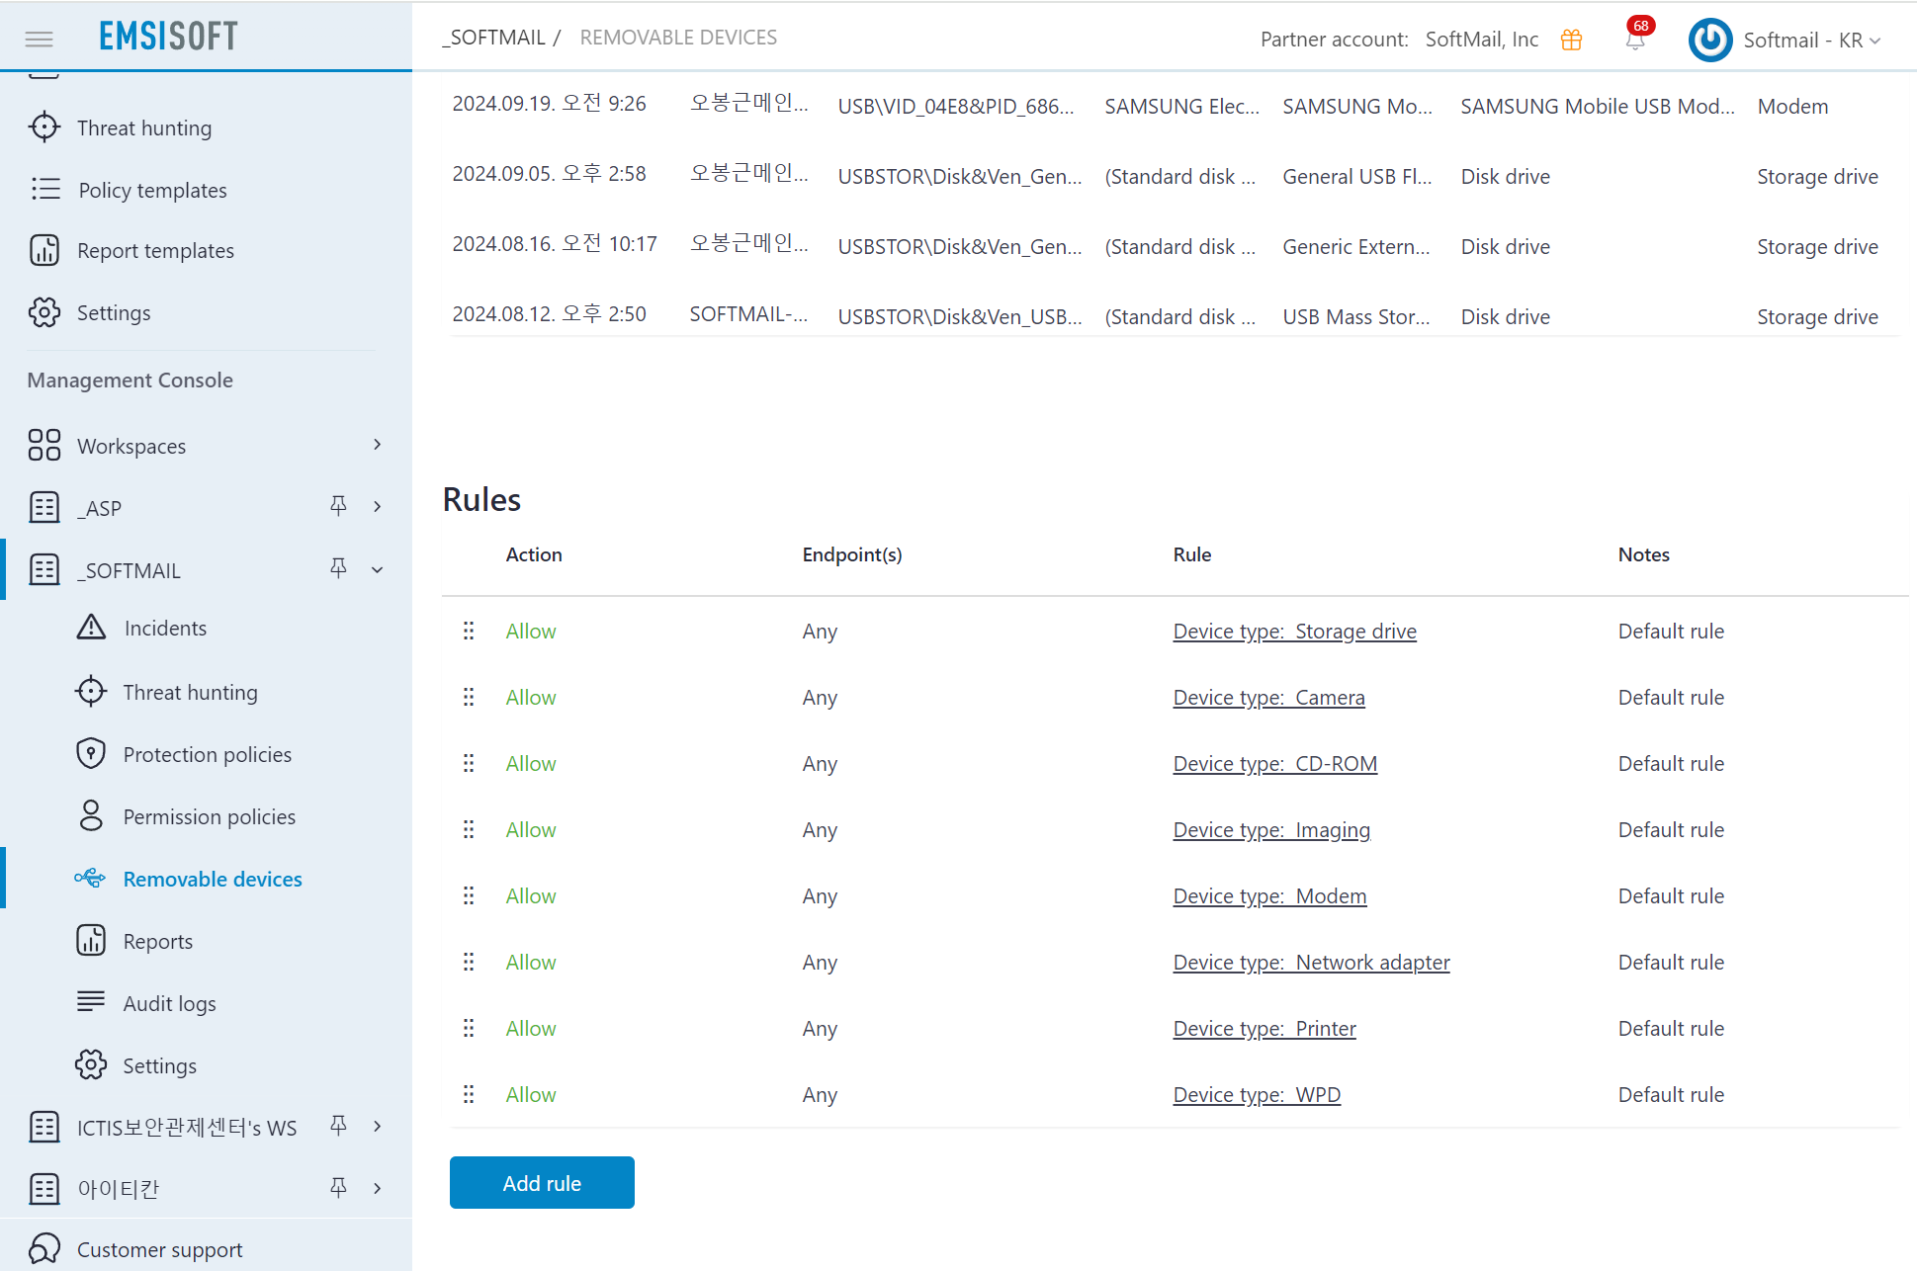Toggle the pin for the 아이티칸 workspace
1917x1271 pixels.
[338, 1187]
